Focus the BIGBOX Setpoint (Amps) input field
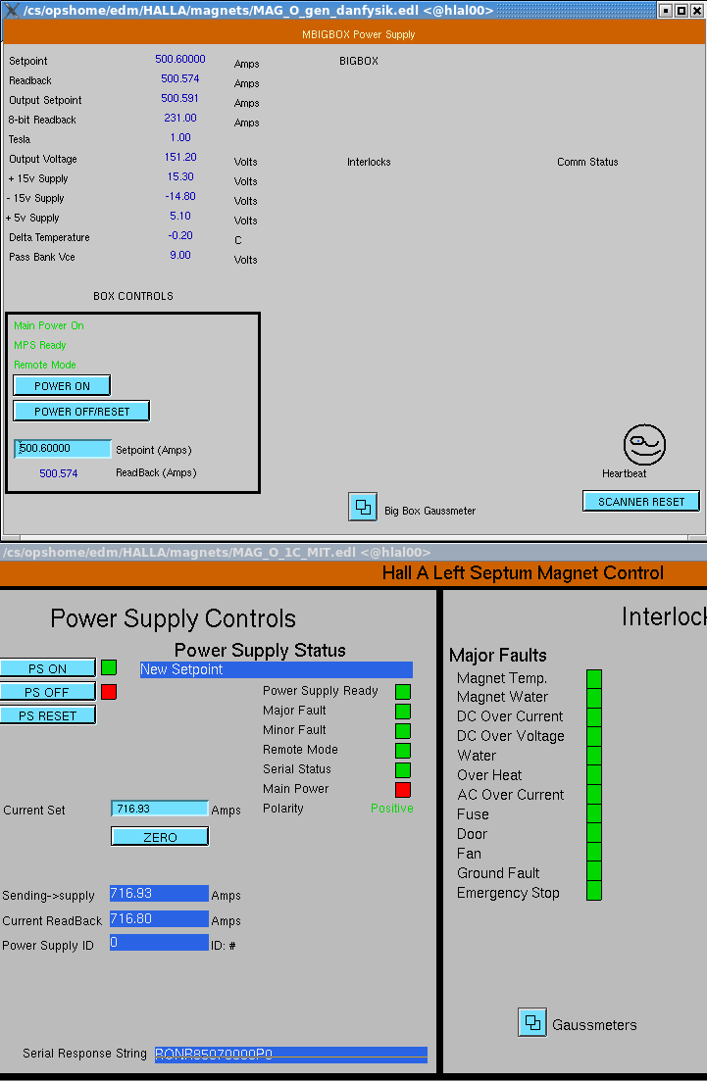Image resolution: width=707 pixels, height=1082 pixels. pyautogui.click(x=63, y=449)
